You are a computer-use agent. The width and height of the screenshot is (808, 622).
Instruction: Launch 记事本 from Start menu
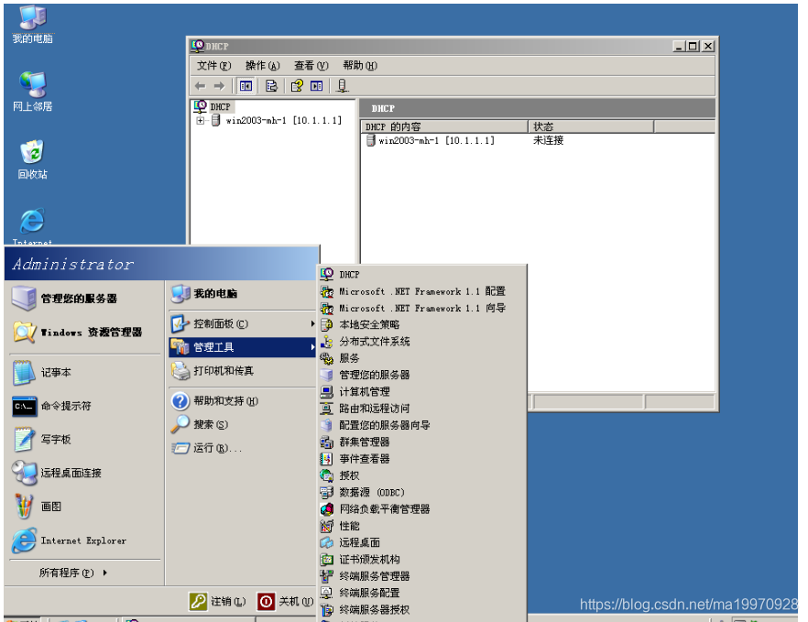[84, 373]
